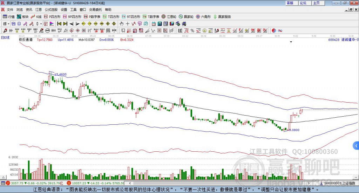Open the 文件 menu
359x193 pixels.
pyautogui.click(x=10, y=9)
